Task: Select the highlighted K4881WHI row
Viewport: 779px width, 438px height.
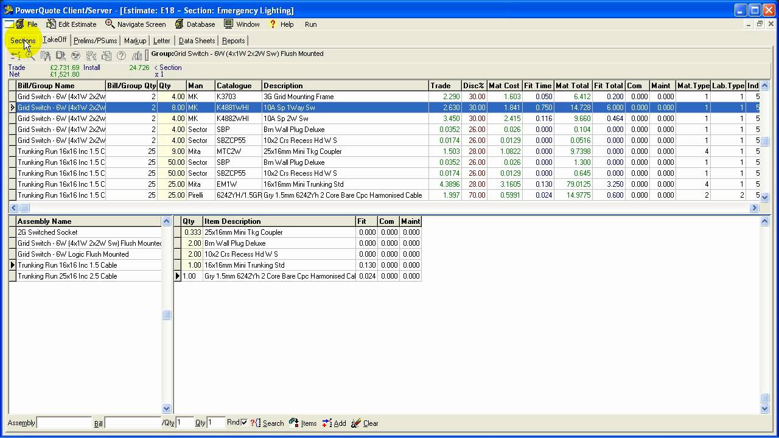Action: [387, 108]
